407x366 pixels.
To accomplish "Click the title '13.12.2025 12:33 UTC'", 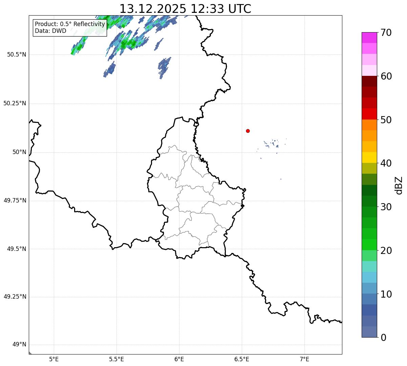I will pyautogui.click(x=185, y=9).
